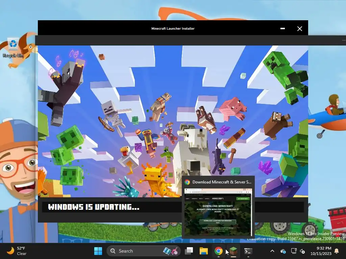Show hidden system tray icons
346x259 pixels.
pos(272,251)
